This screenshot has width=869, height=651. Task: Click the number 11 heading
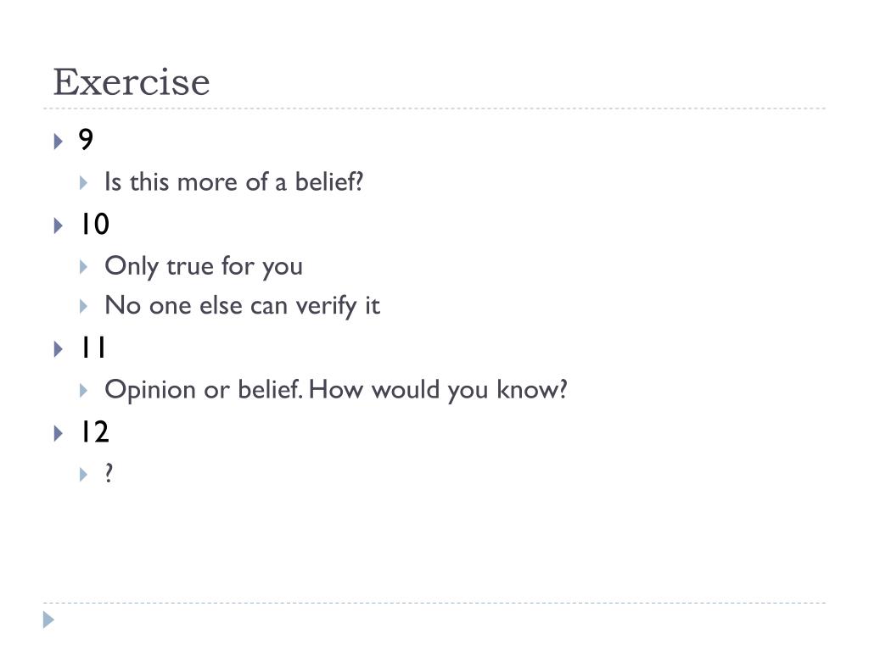[x=93, y=347]
